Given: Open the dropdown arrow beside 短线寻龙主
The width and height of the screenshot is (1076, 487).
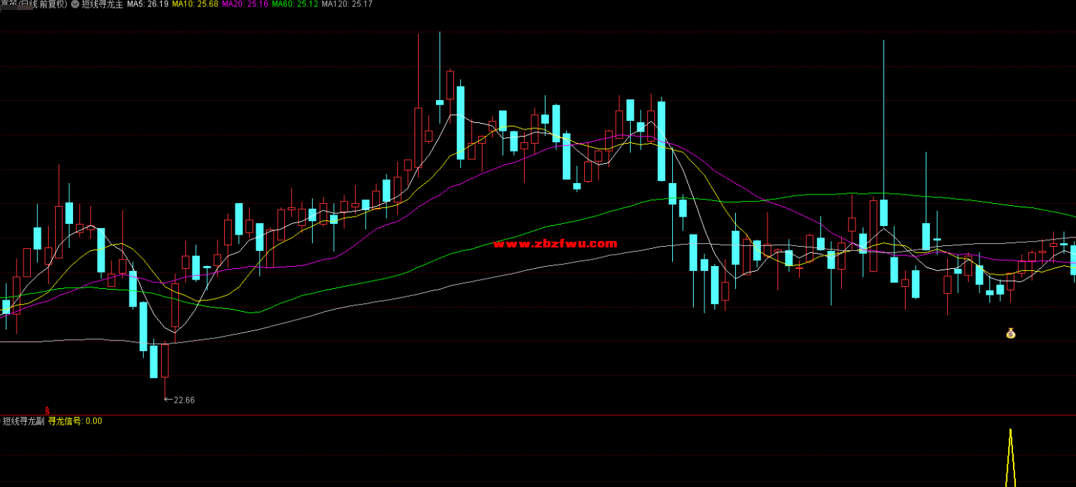Looking at the screenshot, I should tap(75, 4).
